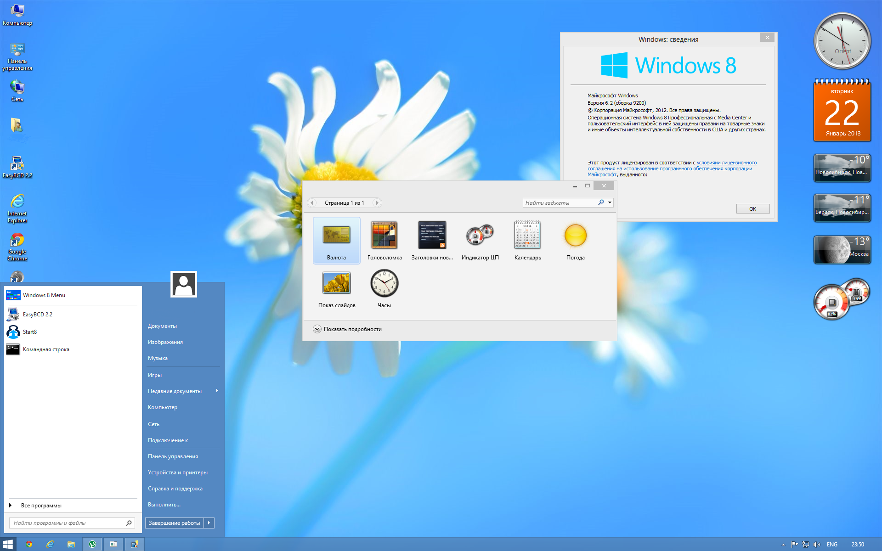Viewport: 882px width, 551px height.
Task: Open license terms link in About dialog
Action: [x=672, y=169]
